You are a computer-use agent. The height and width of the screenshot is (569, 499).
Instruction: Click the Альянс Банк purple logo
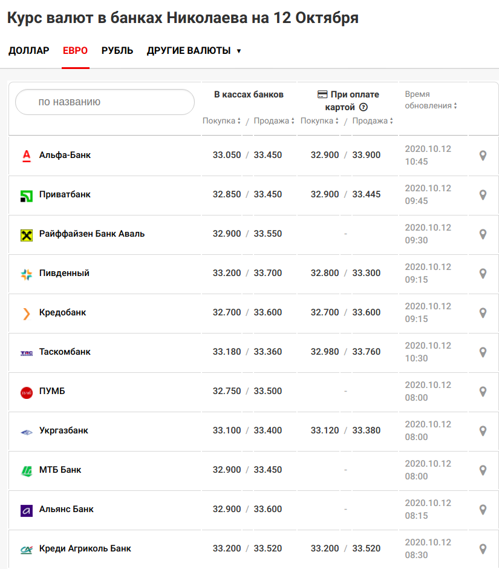point(27,510)
